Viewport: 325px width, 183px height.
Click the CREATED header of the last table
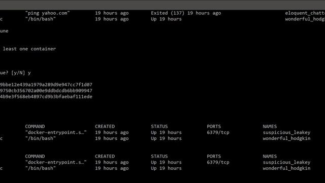pos(105,157)
